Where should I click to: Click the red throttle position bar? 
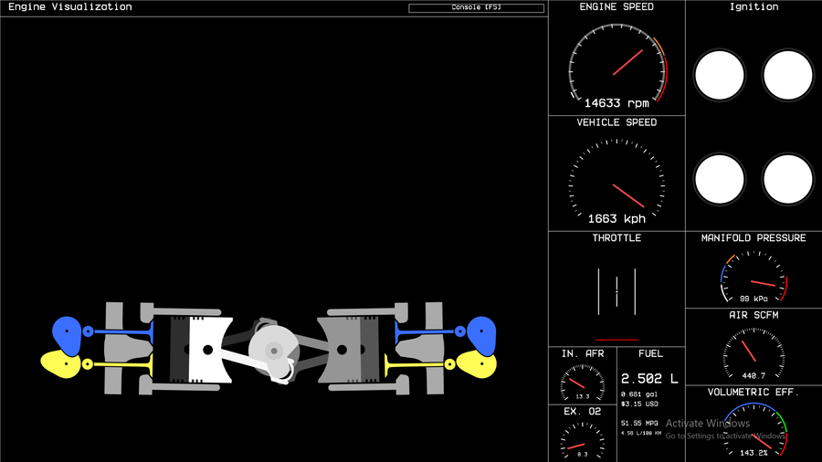pos(616,340)
